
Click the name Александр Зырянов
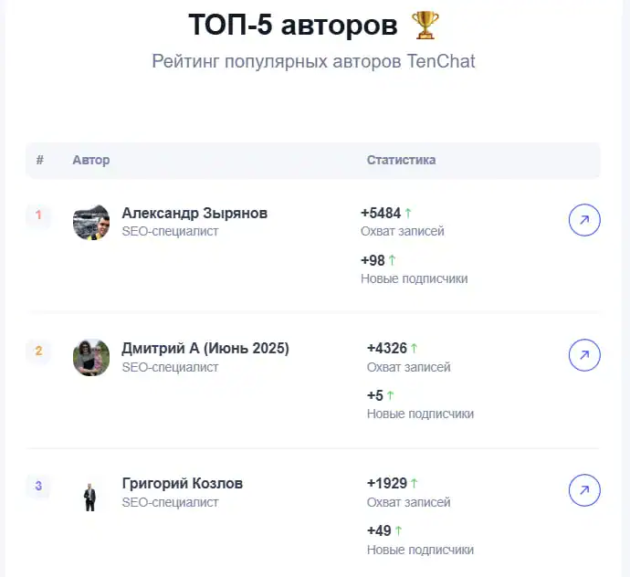pyautogui.click(x=194, y=213)
